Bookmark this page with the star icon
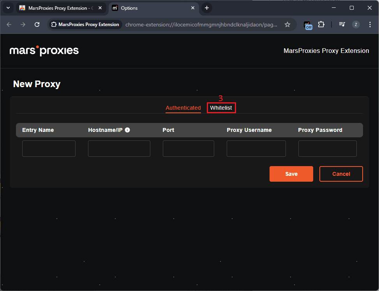379x291 pixels. coord(287,25)
